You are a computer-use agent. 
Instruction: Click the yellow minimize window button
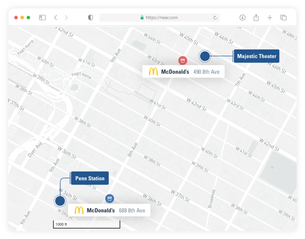[22, 18]
